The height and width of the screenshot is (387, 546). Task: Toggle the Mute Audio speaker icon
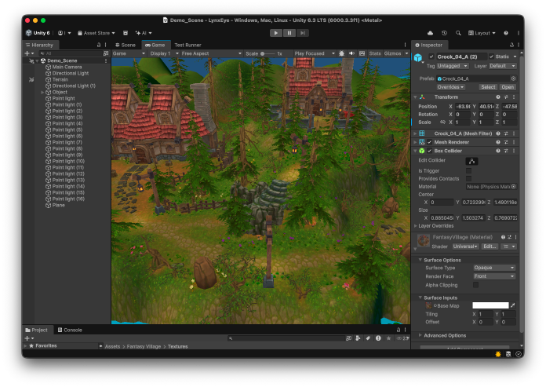(351, 53)
